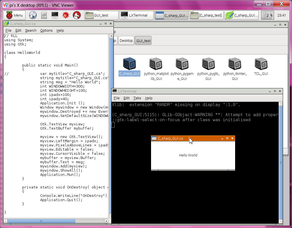292x228 pixels.
Task: Open the Mathematica red spiky icon
Action: (x=65, y=15)
